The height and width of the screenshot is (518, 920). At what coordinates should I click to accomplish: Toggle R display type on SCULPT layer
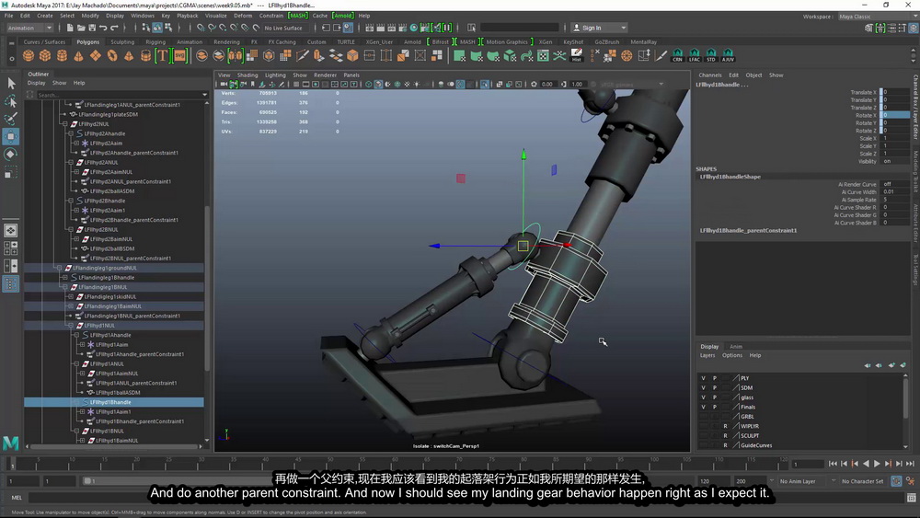(x=725, y=435)
